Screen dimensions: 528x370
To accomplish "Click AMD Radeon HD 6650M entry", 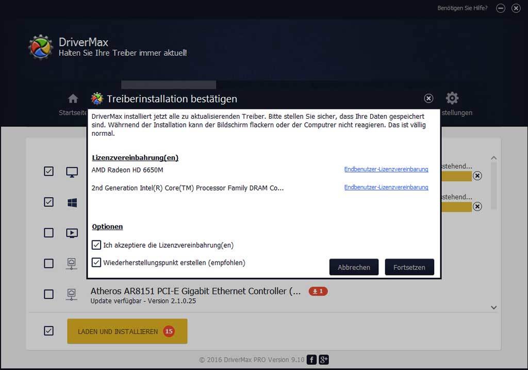I will [127, 170].
